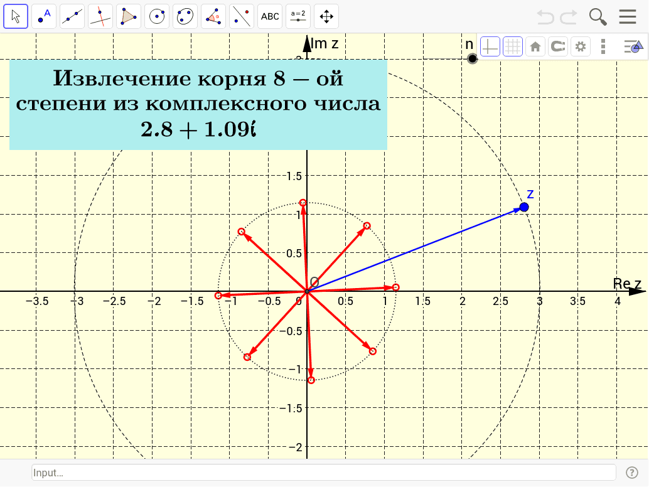Select the Polygon tool
Image resolution: width=649 pixels, height=487 pixels.
(x=128, y=16)
